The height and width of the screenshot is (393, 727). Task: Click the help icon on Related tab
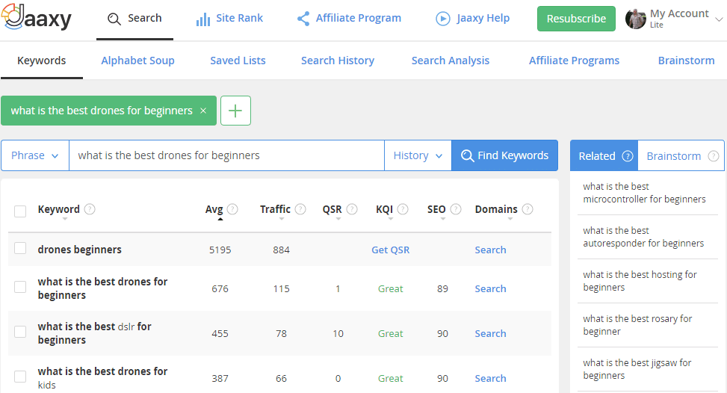tap(628, 156)
